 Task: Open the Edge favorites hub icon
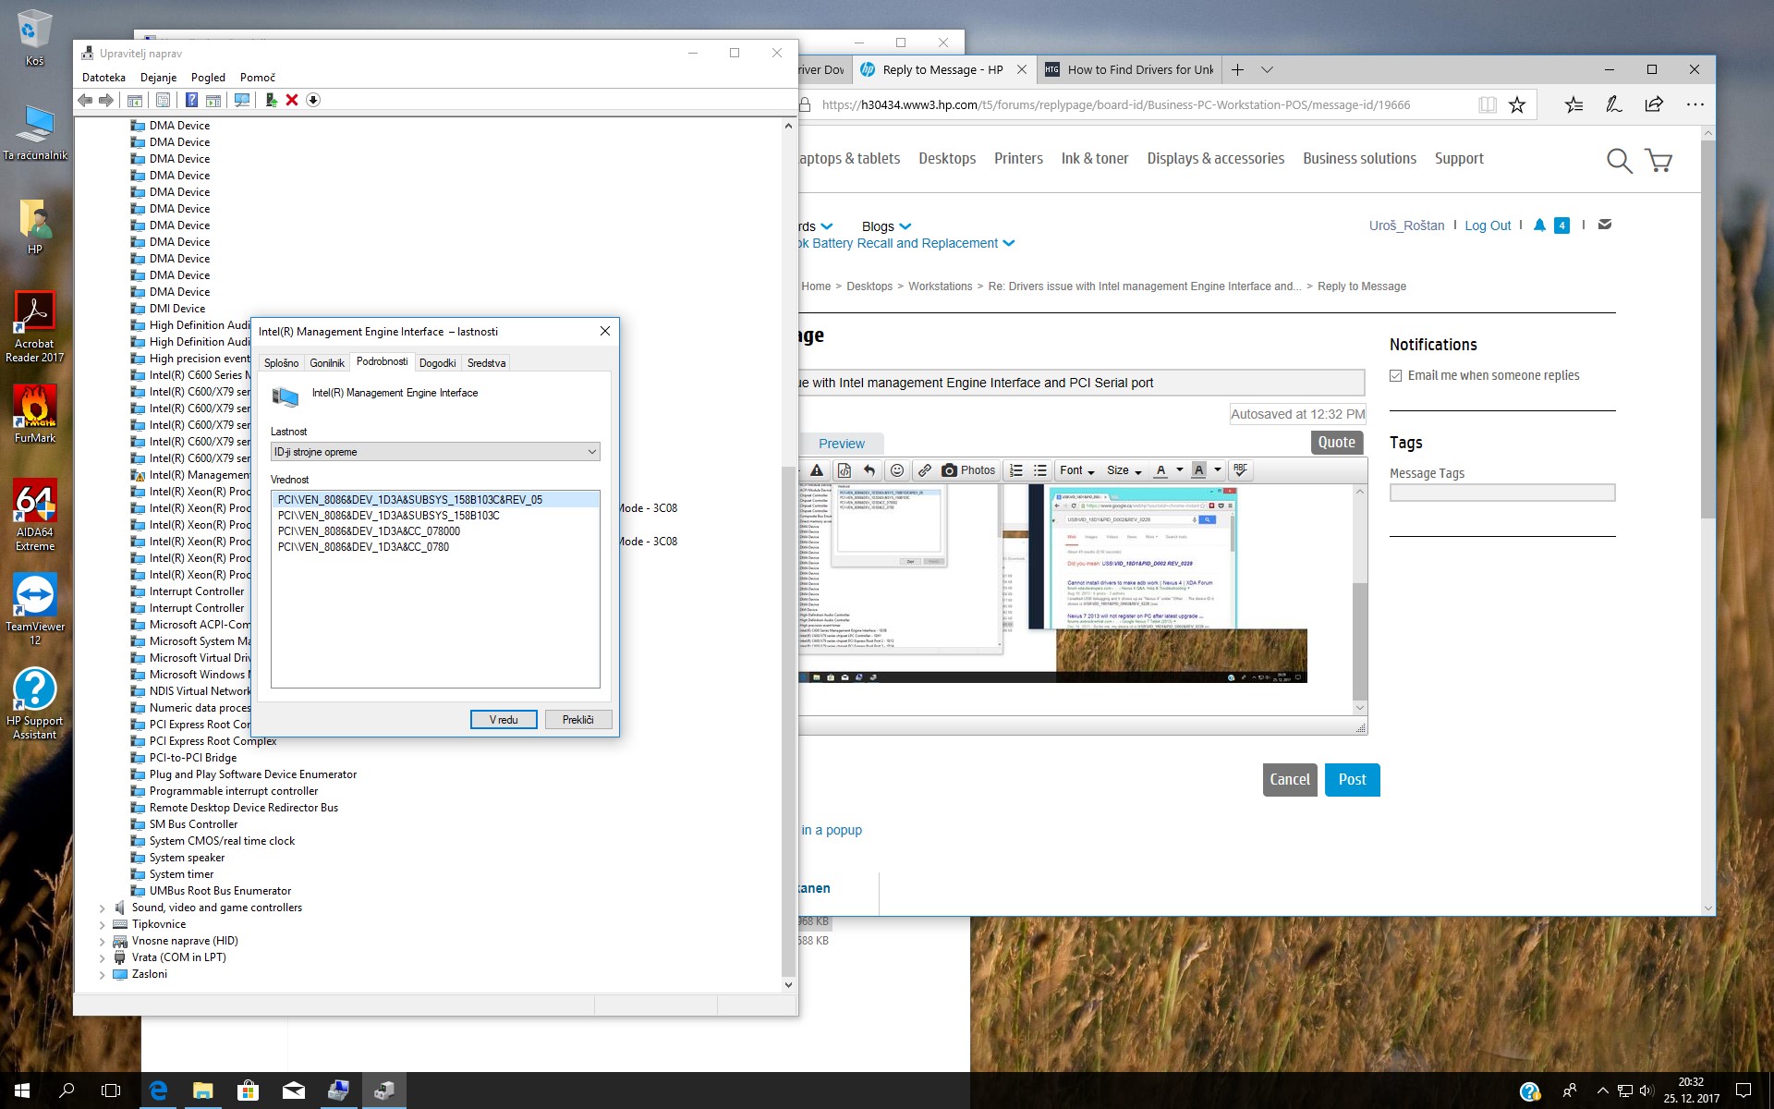(x=1574, y=104)
